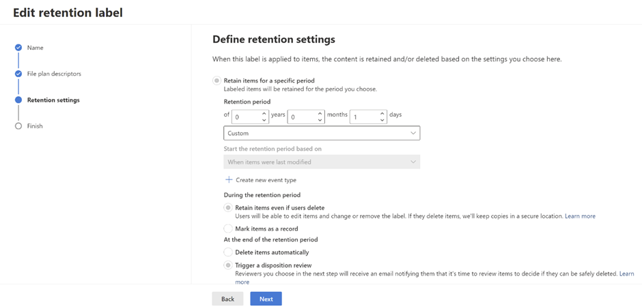Click the File plan descriptors checkmark icon

pos(18,74)
